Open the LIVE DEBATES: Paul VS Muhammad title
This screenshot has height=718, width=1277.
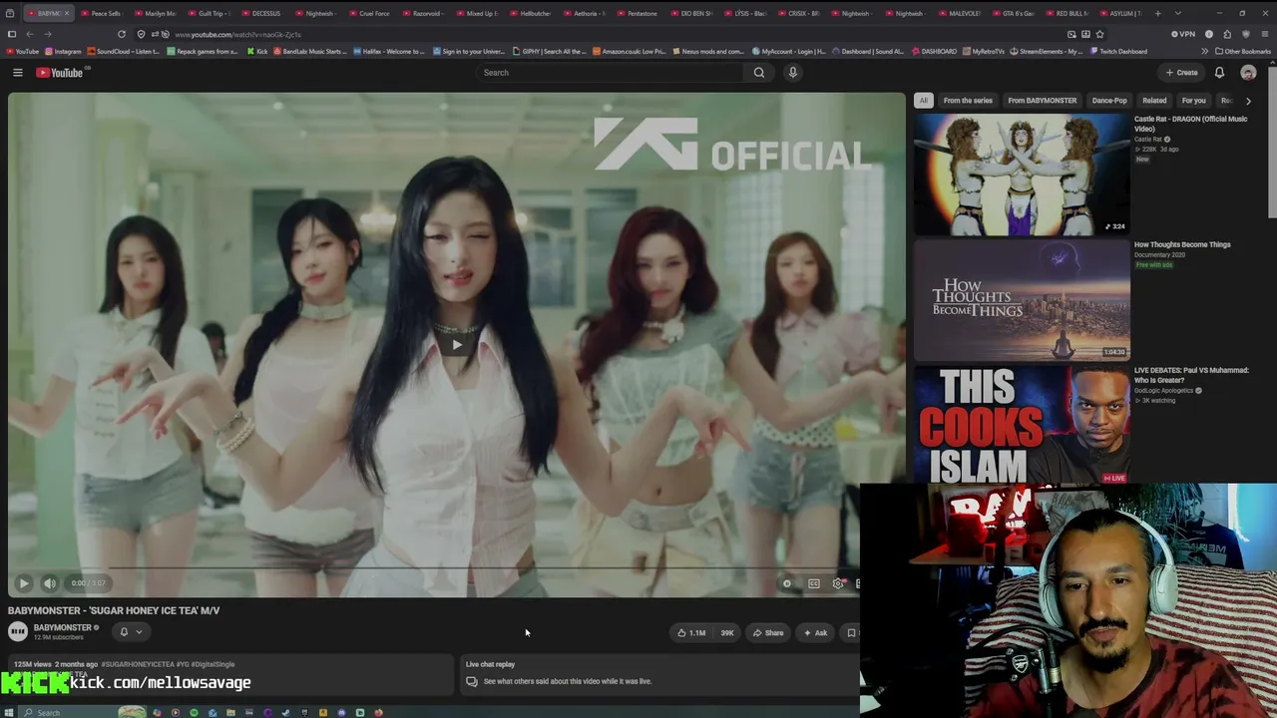pos(1191,375)
